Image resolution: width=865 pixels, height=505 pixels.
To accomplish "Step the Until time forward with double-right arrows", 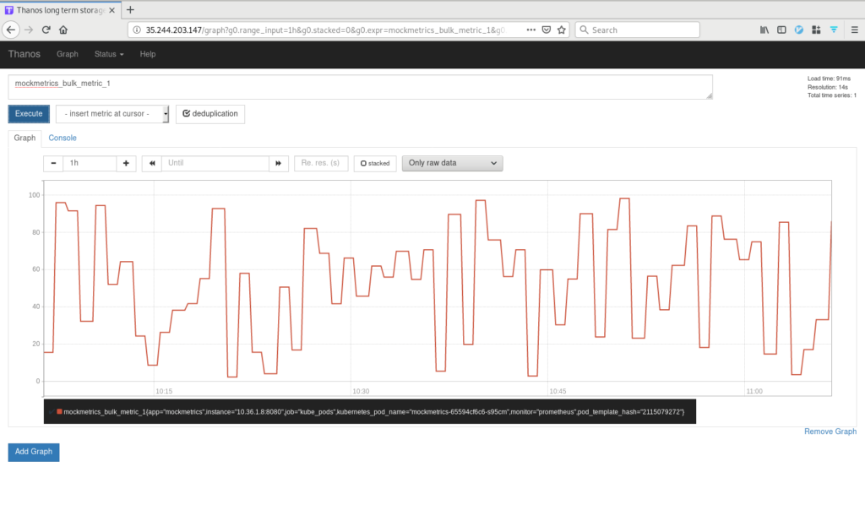I will (279, 163).
